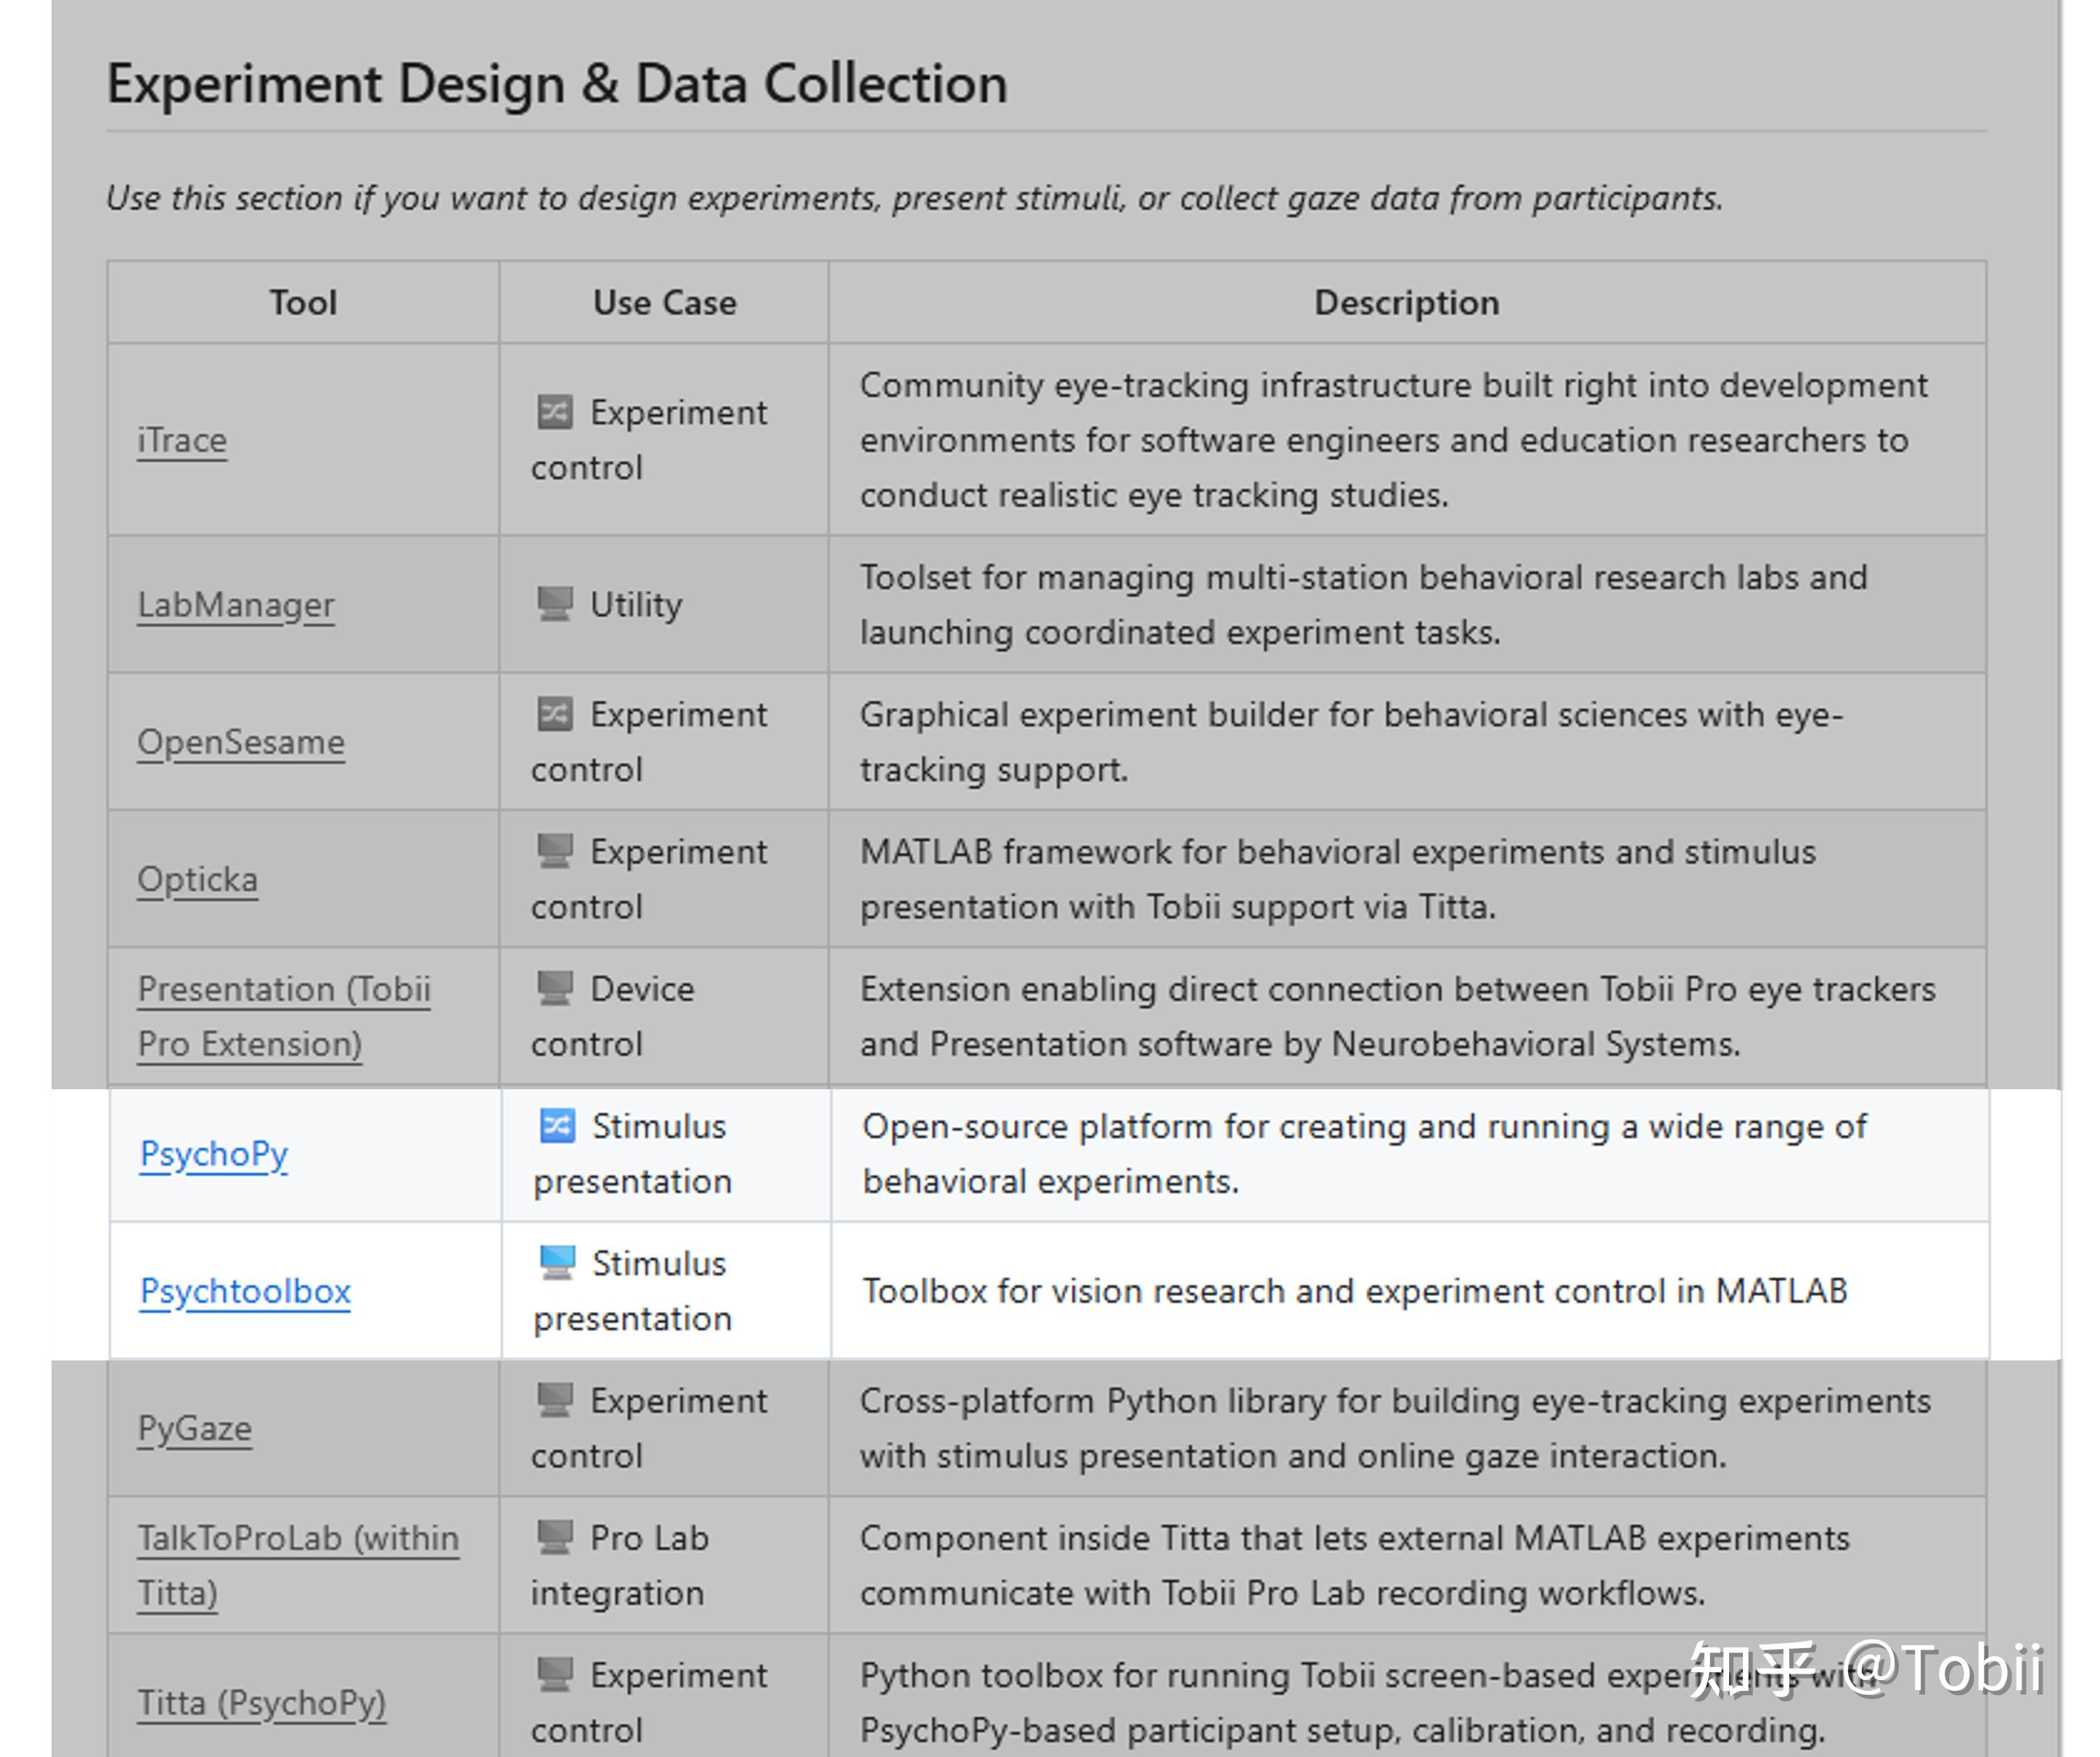Image resolution: width=2100 pixels, height=1757 pixels.
Task: Click the computer icon beside Device control
Action: 555,988
